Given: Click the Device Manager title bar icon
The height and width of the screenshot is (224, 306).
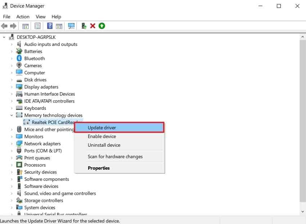Looking at the screenshot, I should 5,6.
